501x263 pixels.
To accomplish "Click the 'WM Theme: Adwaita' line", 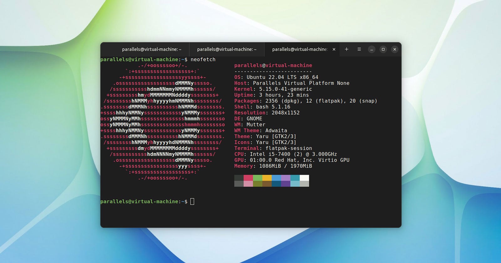I will 261,131.
